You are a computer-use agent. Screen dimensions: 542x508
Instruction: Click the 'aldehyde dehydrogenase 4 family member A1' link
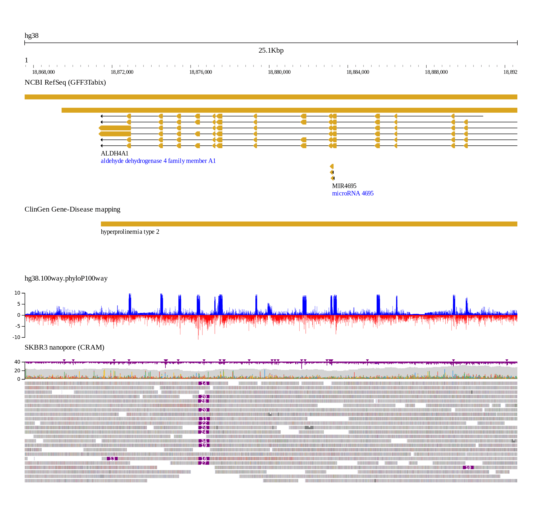158,161
